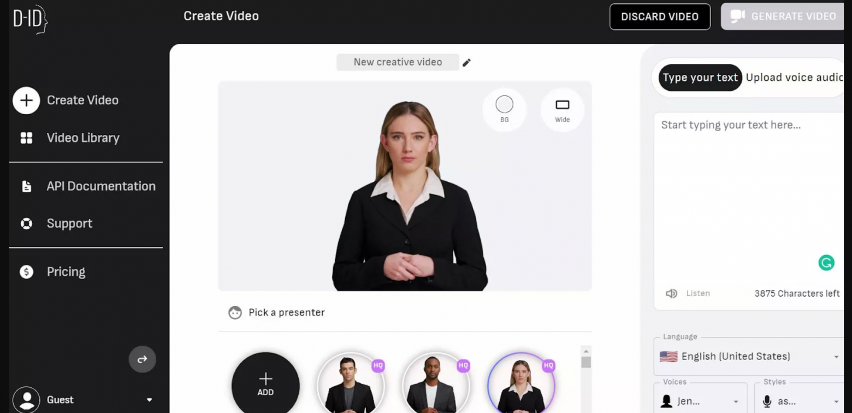Click the text input area
Image resolution: width=852 pixels, height=413 pixels.
[x=749, y=197]
